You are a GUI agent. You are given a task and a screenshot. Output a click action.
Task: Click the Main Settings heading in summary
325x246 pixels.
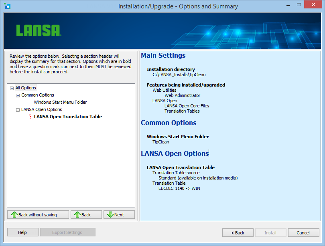(163, 55)
